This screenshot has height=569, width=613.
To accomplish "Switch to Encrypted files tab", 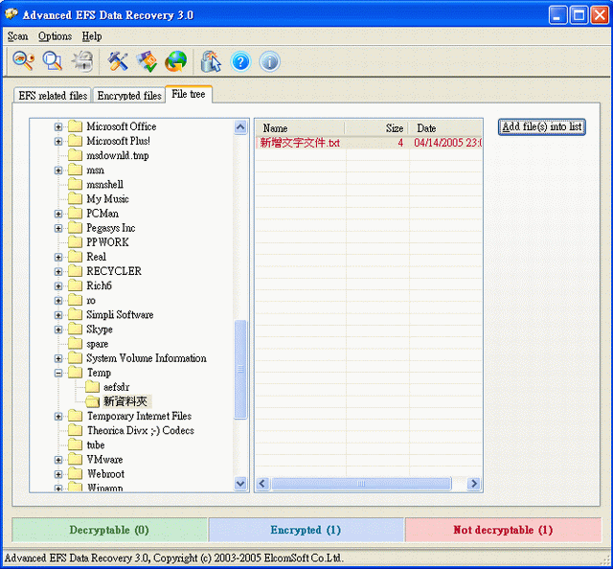I will (129, 96).
